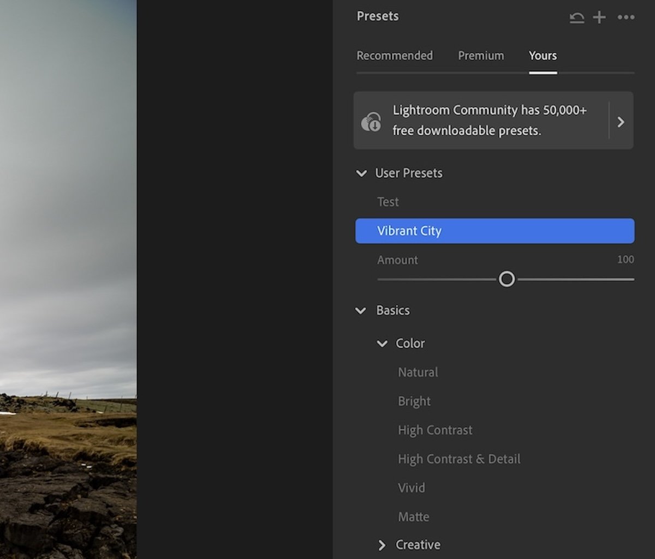The width and height of the screenshot is (655, 559).
Task: Select the Test preset
Action: (388, 202)
